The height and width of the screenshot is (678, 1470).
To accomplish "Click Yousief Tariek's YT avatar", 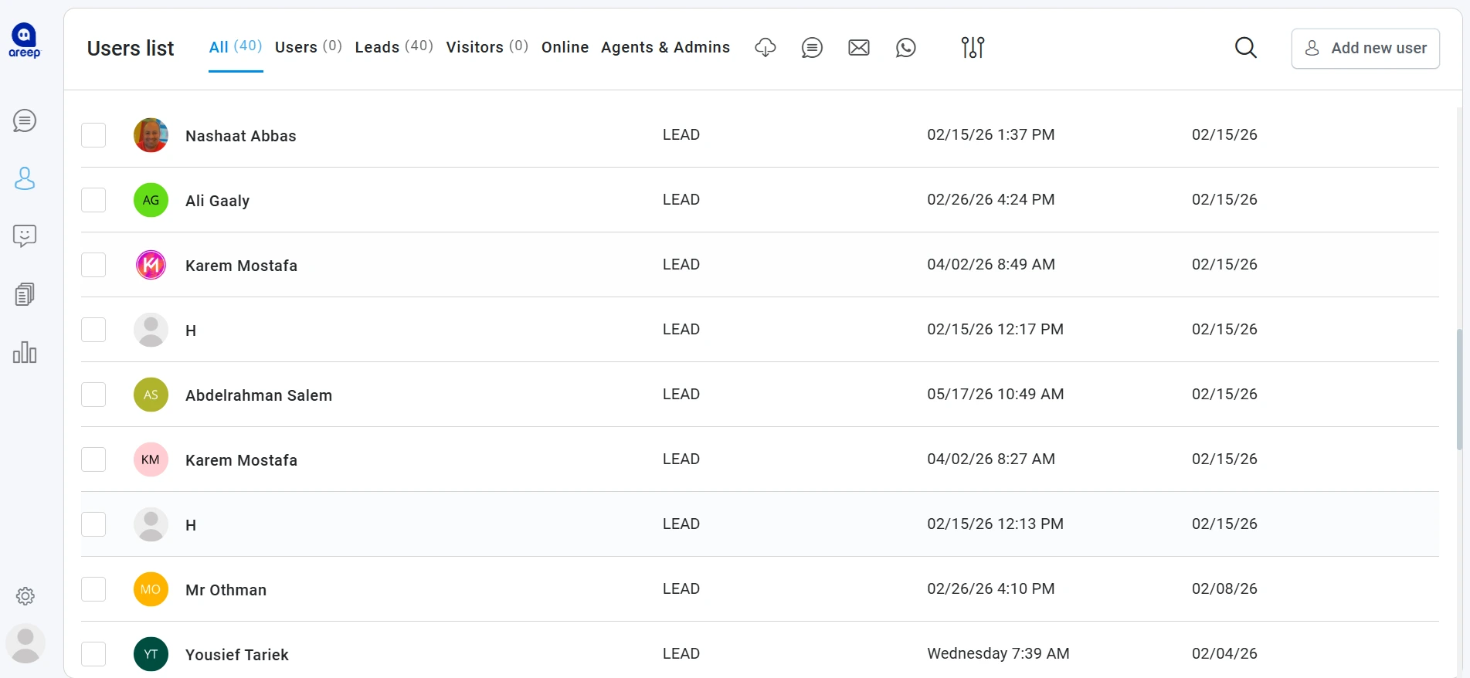I will click(x=151, y=654).
